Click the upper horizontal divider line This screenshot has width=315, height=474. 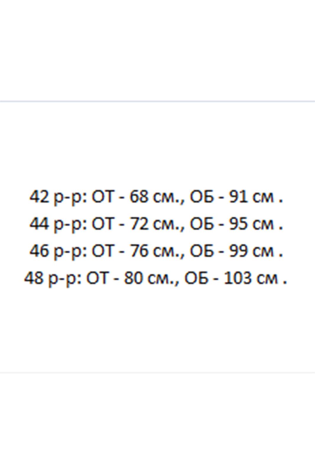pyautogui.click(x=157, y=101)
